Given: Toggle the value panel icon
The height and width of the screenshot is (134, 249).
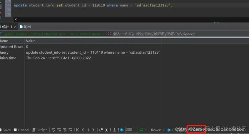Looking at the screenshot, I should tap(106, 130).
